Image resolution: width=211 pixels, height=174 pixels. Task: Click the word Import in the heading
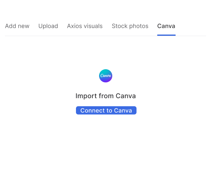pos(86,96)
